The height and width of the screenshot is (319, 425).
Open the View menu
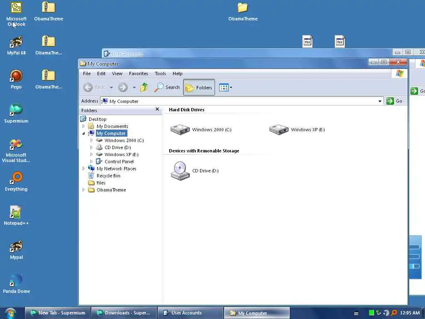coord(117,74)
